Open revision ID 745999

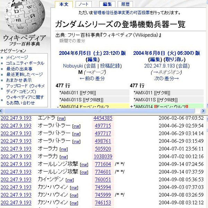103,195
